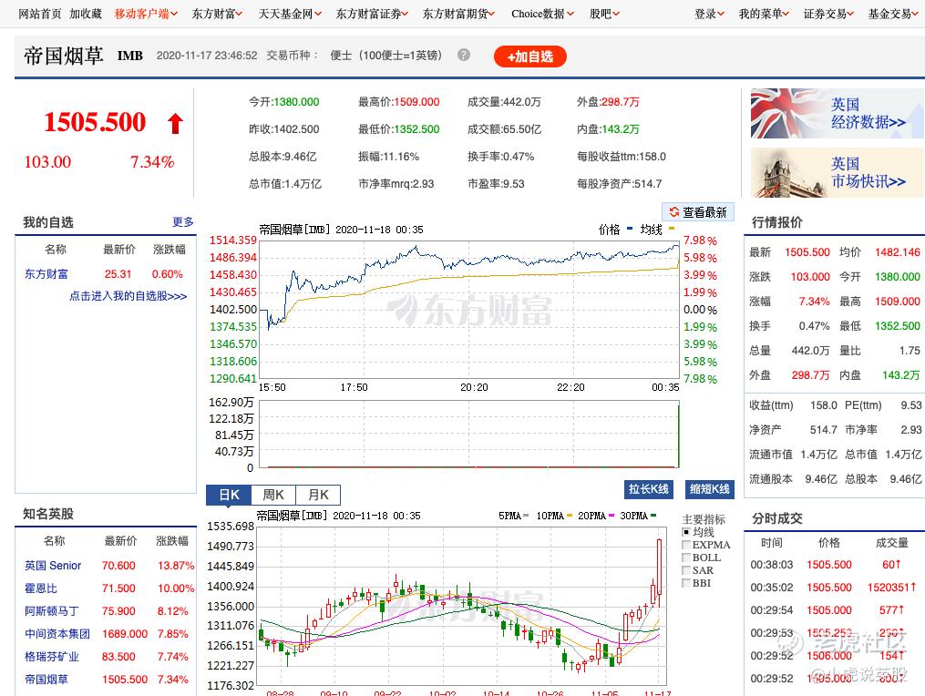Open 帝国烟草 in the 知名英股 list
This screenshot has height=696, width=925.
(x=46, y=680)
